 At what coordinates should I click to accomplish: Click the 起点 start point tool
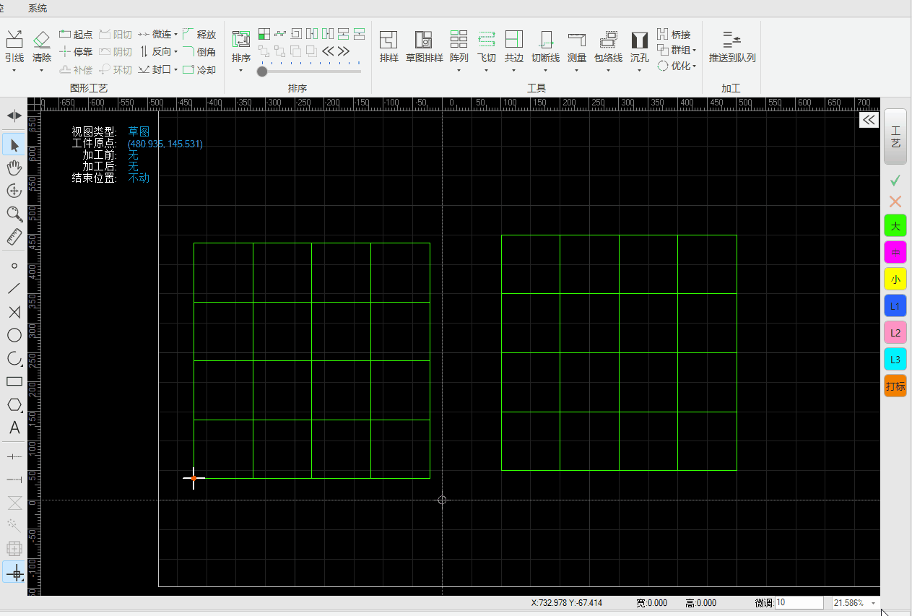[75, 34]
